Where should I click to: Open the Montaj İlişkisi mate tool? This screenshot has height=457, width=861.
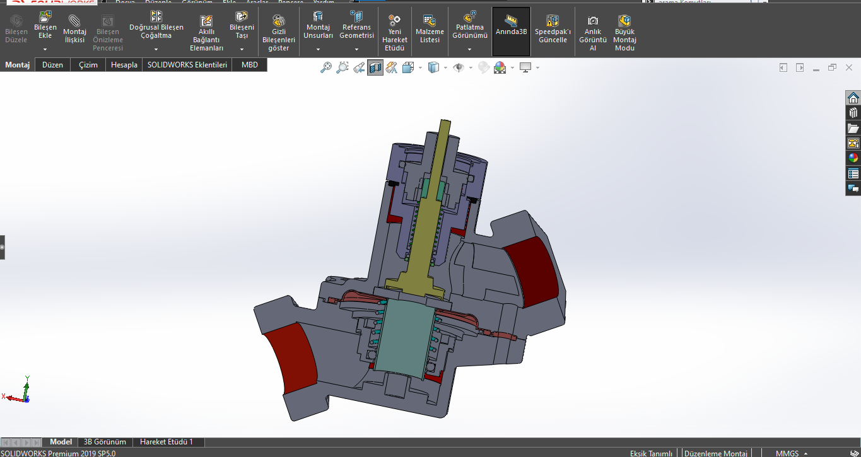coord(74,29)
